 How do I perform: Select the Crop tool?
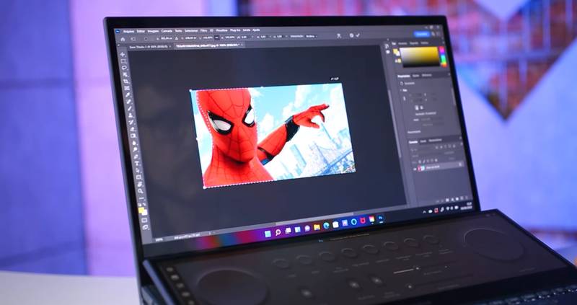pos(127,81)
